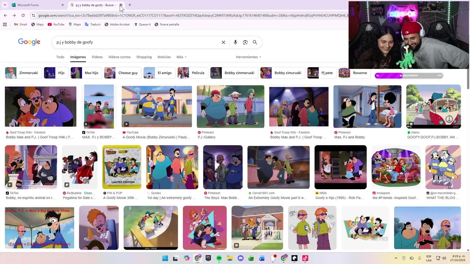Click the IMDb Goofy e hijo (1995) link
470x264 pixels.
pos(339,198)
